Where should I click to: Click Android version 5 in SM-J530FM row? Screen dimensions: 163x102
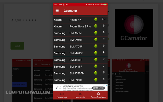[104, 73]
